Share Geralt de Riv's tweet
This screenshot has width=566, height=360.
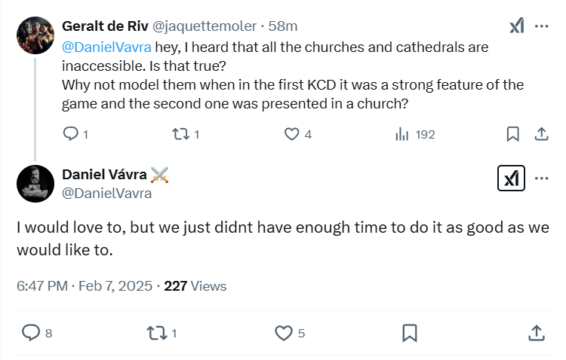pyautogui.click(x=540, y=134)
